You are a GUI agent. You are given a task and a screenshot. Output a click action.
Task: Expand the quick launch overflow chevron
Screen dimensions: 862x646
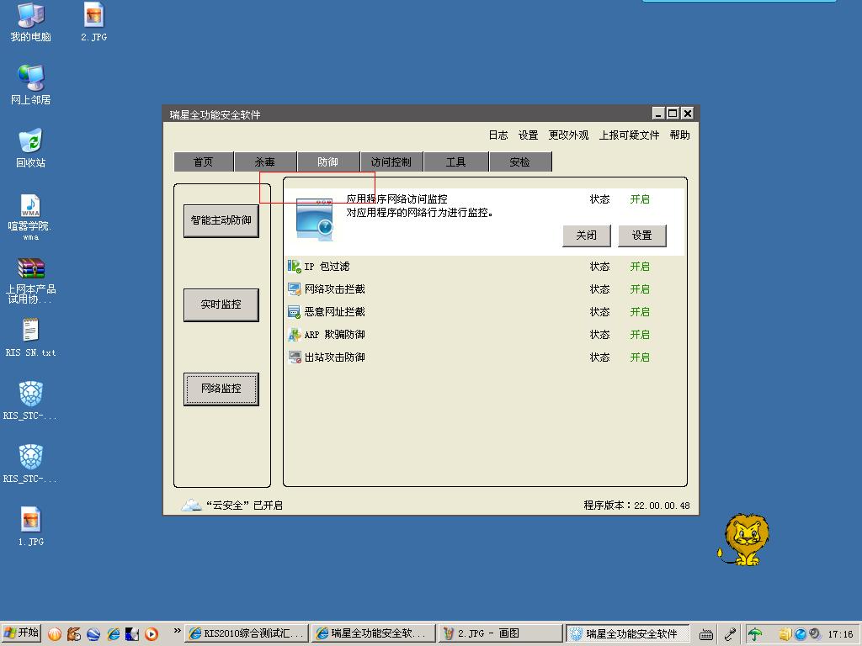(177, 631)
